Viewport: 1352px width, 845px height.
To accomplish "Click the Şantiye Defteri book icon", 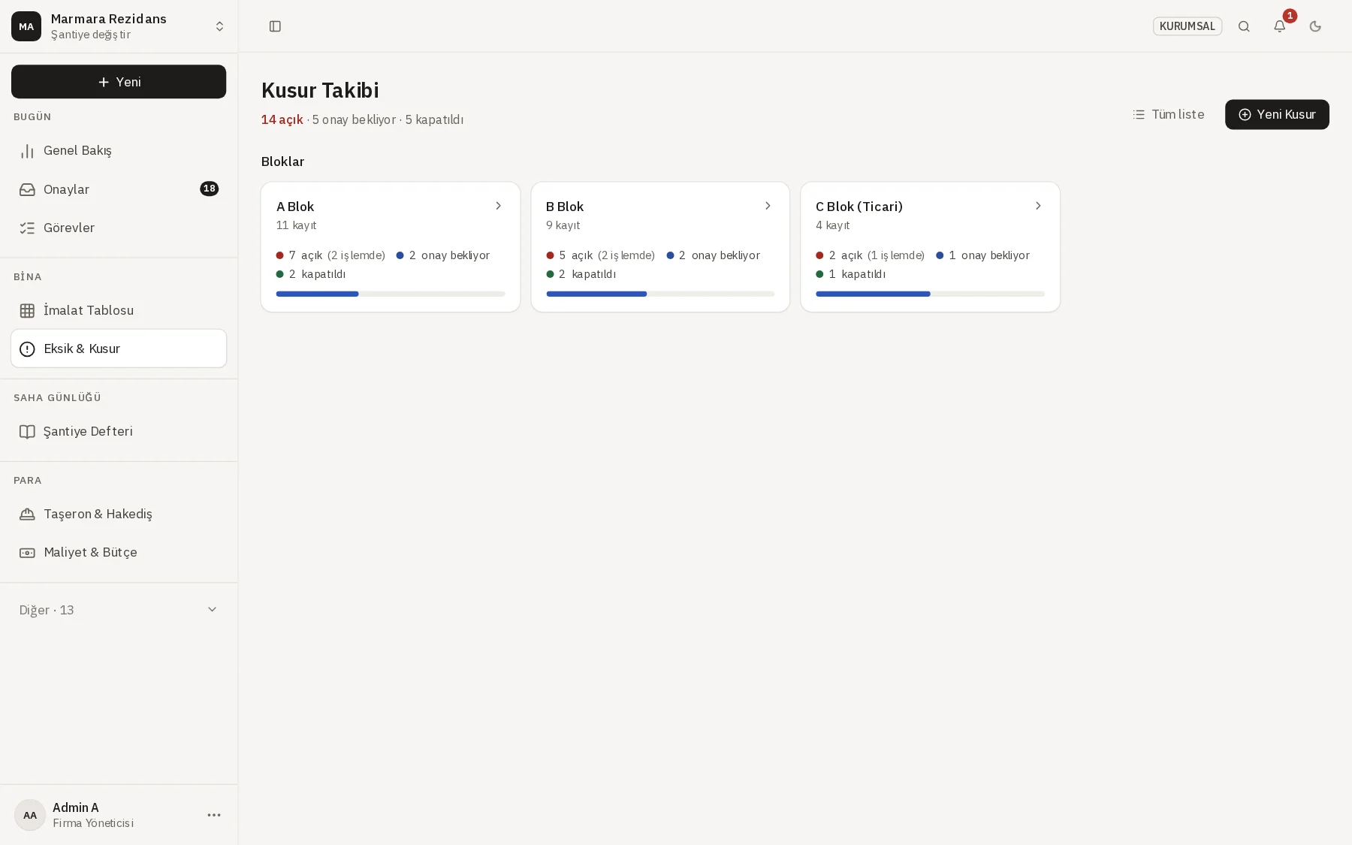I will pyautogui.click(x=27, y=431).
